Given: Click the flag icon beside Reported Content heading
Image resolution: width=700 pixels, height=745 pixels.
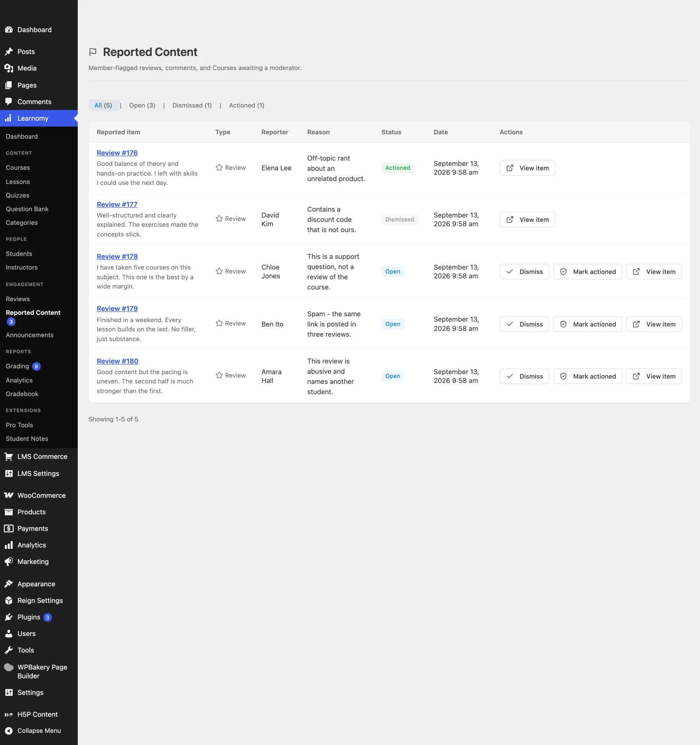Looking at the screenshot, I should click(x=93, y=52).
